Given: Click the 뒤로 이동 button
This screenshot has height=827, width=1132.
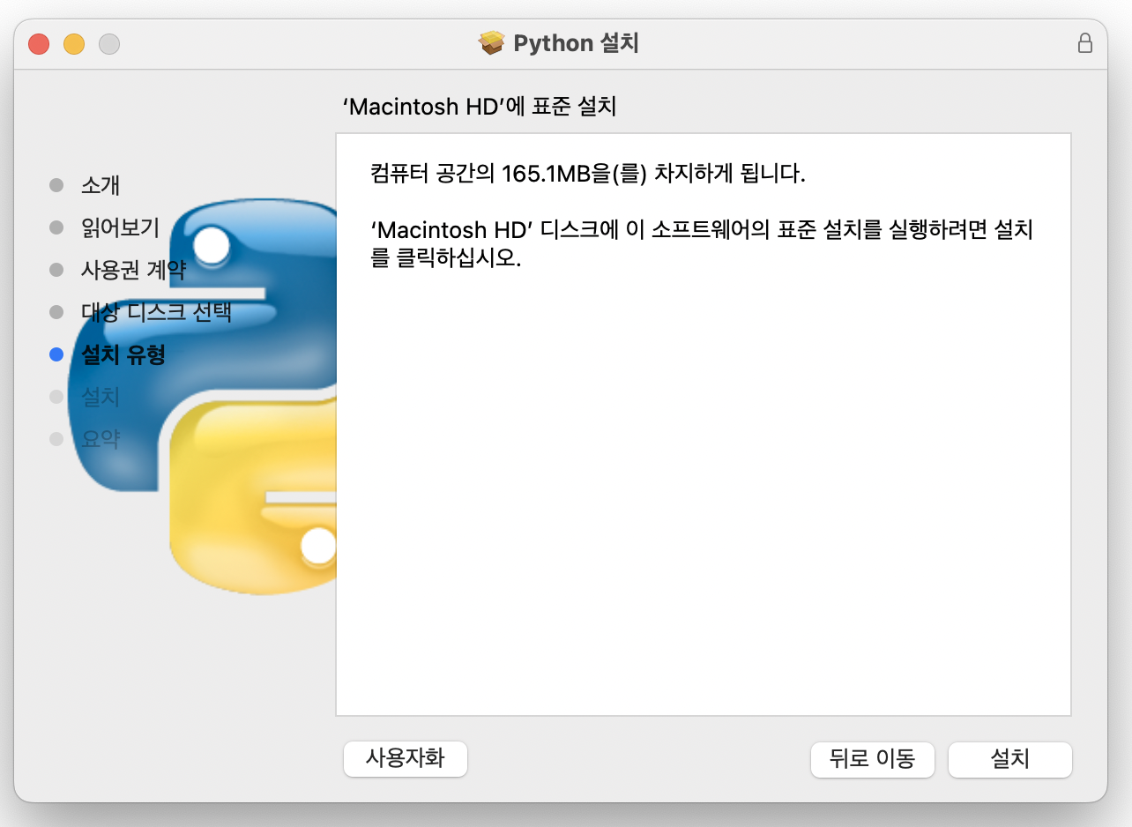Looking at the screenshot, I should (x=872, y=759).
